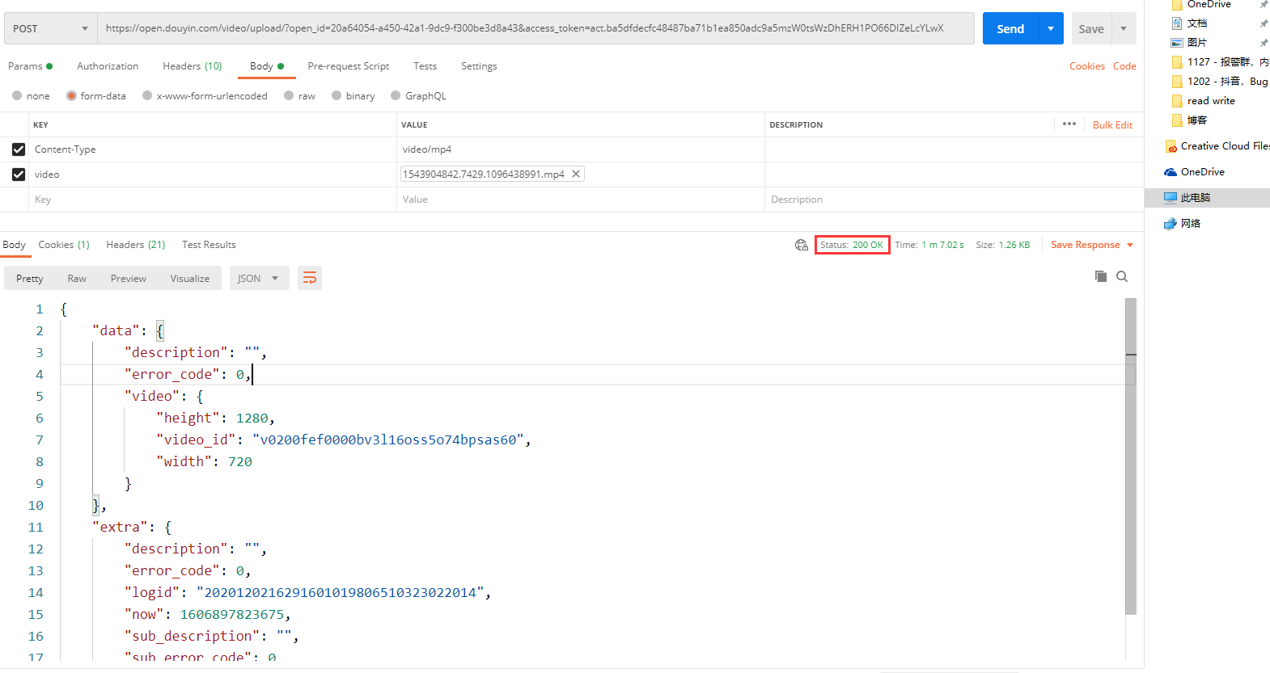Image resolution: width=1270 pixels, height=673 pixels.
Task: Open the Creative Cloud Files folder
Action: (1217, 146)
